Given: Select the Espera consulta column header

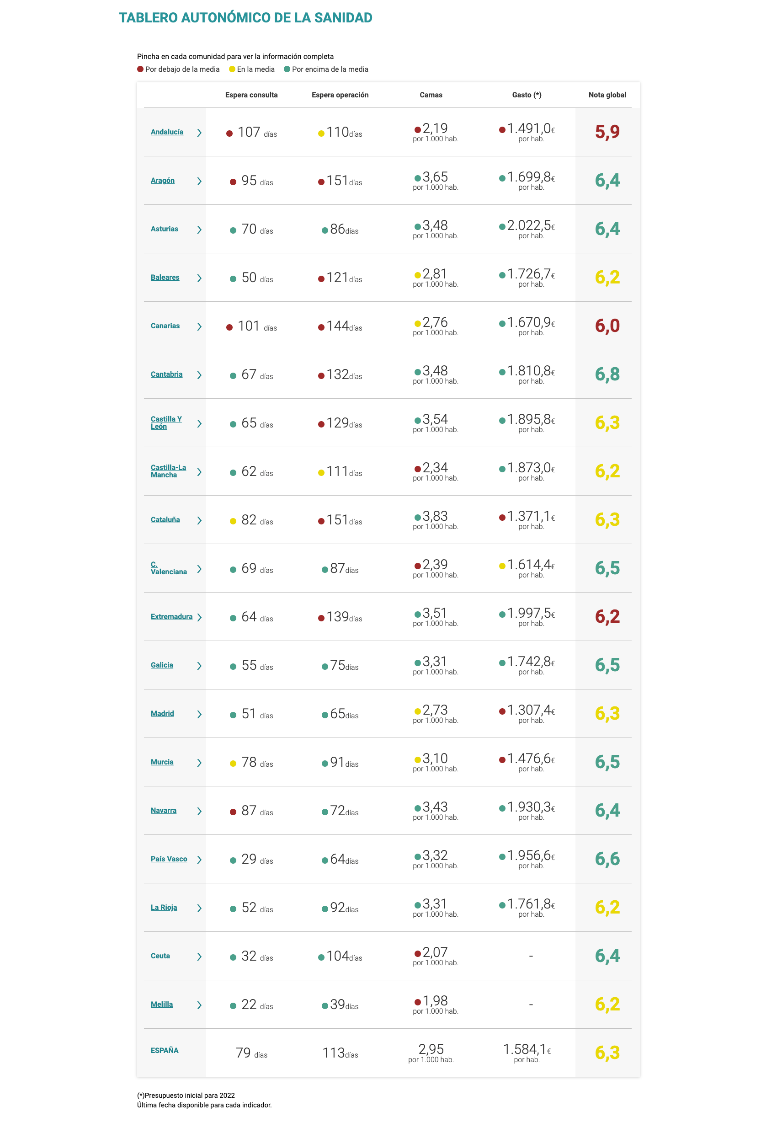Looking at the screenshot, I should (251, 95).
